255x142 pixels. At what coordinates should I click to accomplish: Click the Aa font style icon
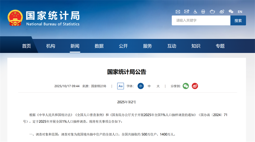coord(120,86)
